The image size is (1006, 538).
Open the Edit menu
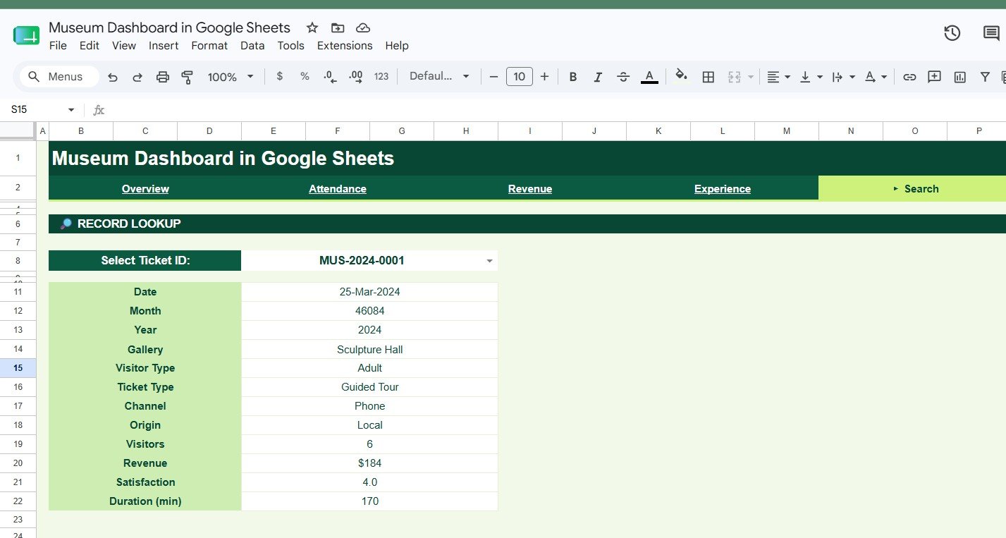(90, 45)
